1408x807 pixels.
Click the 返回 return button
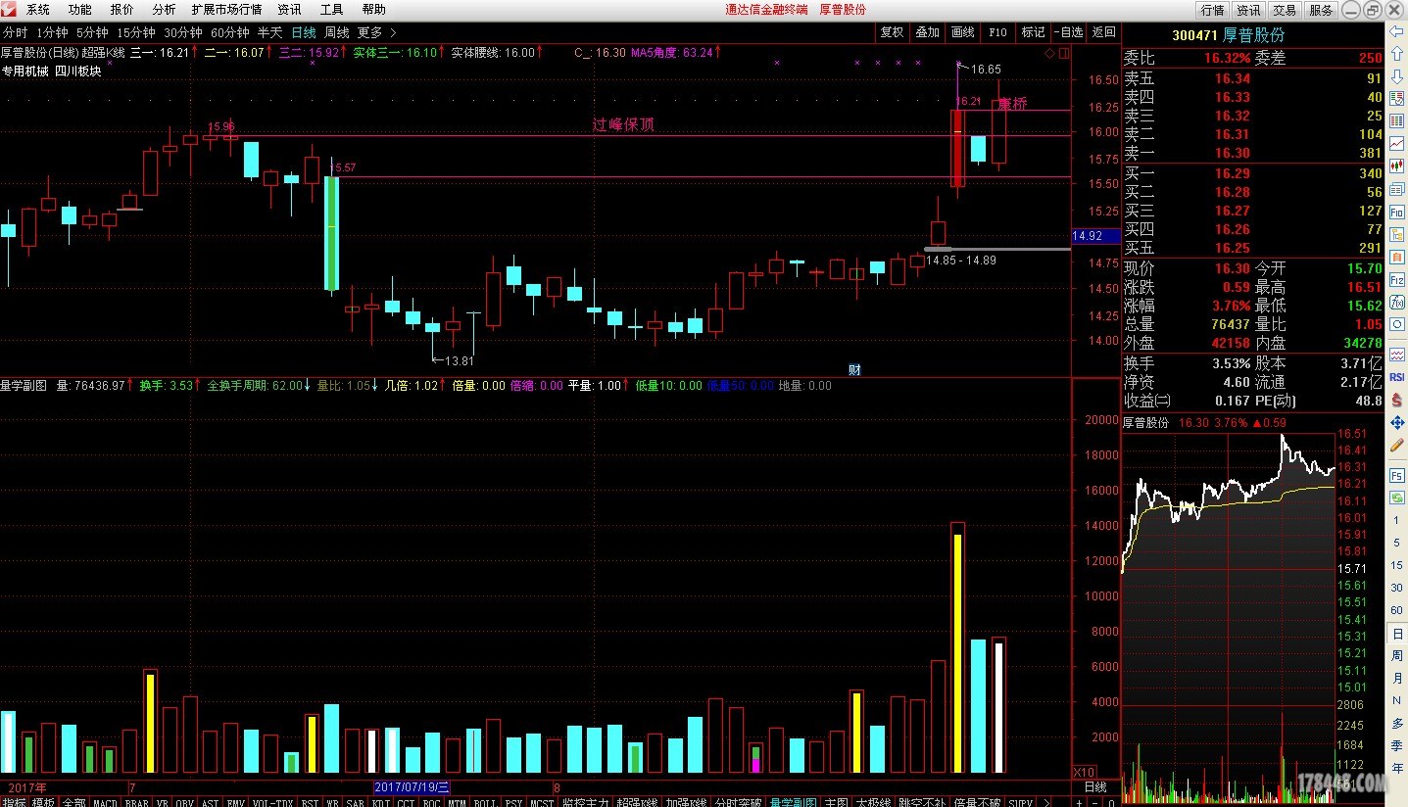pyautogui.click(x=1103, y=32)
